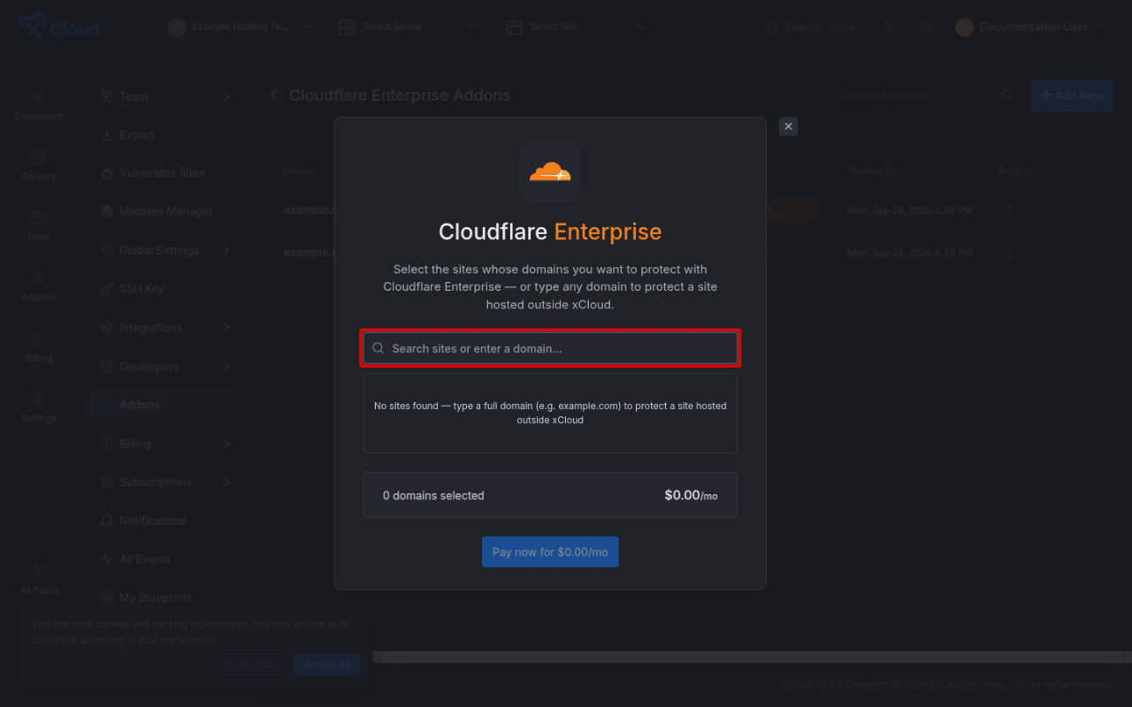This screenshot has width=1132, height=707.
Task: Expand the Subscriptions submenu chevron
Action: (x=226, y=482)
